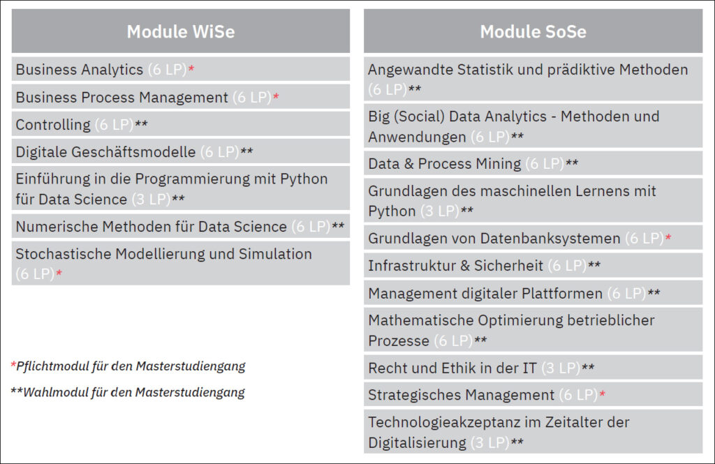Click Recht und Ethik in der IT
The height and width of the screenshot is (464, 715).
pos(533,368)
